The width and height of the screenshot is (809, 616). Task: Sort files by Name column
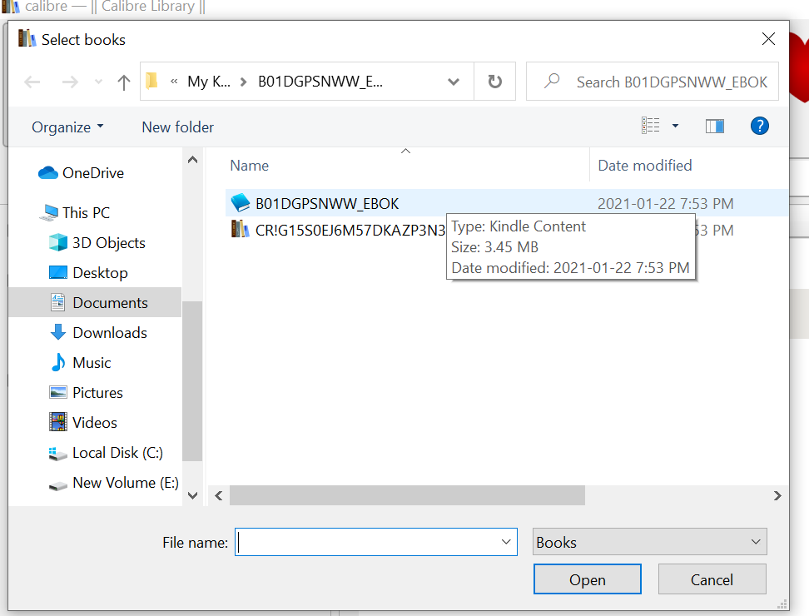(249, 166)
